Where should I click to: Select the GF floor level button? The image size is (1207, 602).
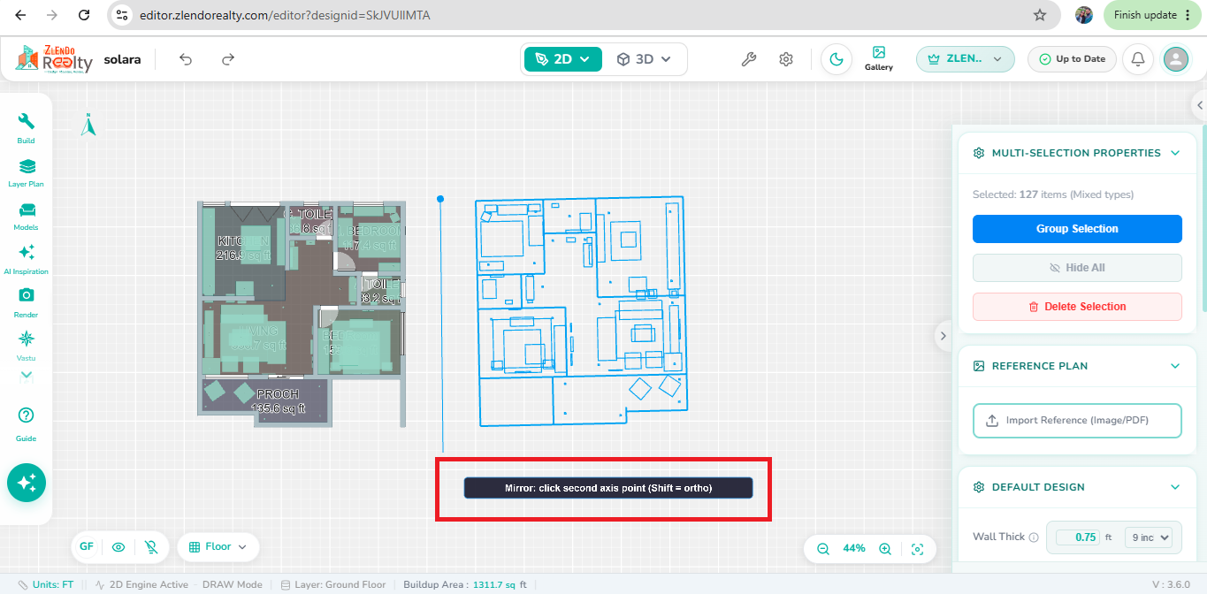[x=87, y=547]
